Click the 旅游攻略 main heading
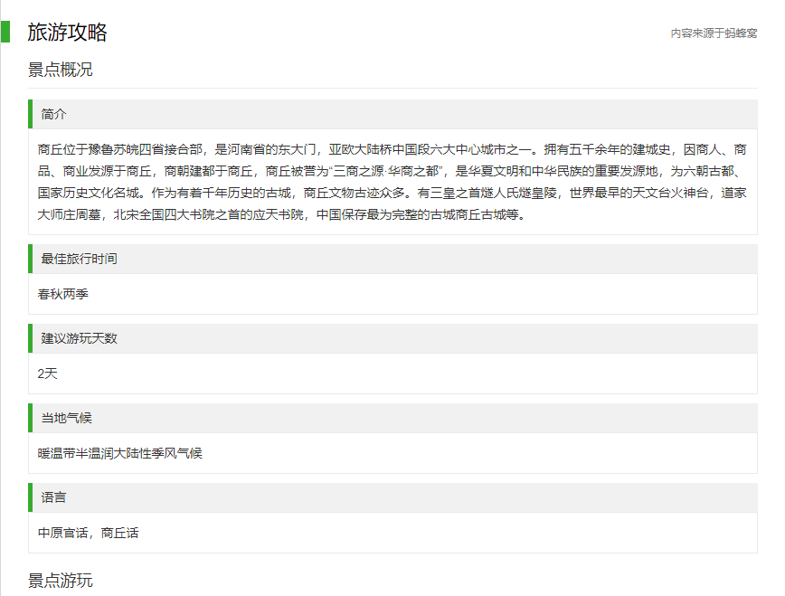The image size is (785, 596). 68,33
